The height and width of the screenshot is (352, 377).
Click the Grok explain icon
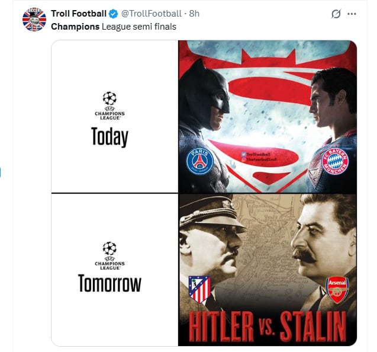pyautogui.click(x=336, y=14)
